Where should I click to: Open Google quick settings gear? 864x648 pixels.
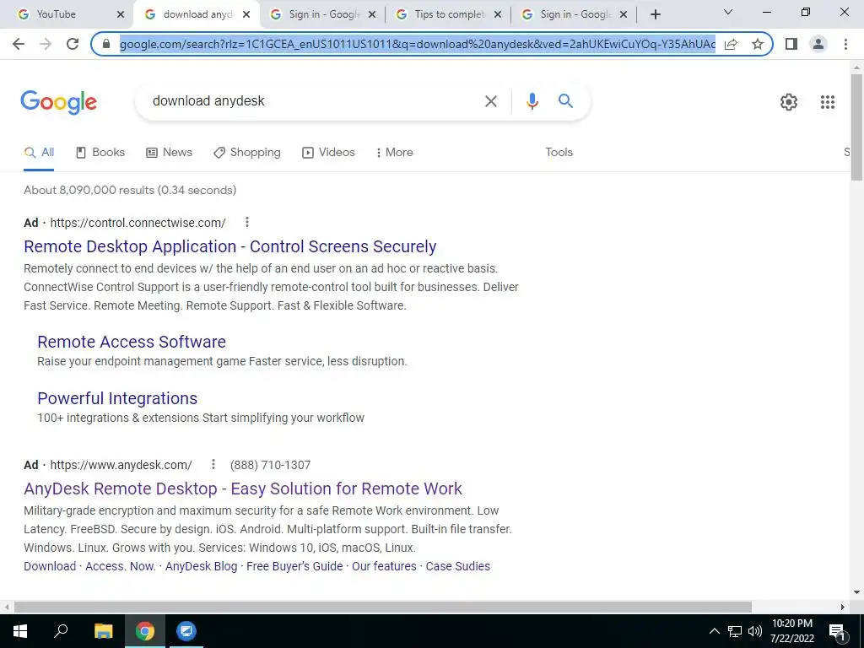pyautogui.click(x=789, y=102)
